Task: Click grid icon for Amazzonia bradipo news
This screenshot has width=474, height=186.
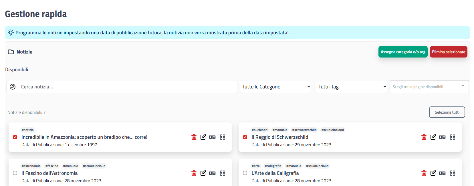Action: 223,137
